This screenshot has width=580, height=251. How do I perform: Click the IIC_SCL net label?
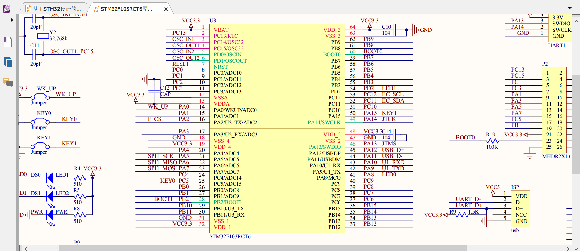point(393,94)
